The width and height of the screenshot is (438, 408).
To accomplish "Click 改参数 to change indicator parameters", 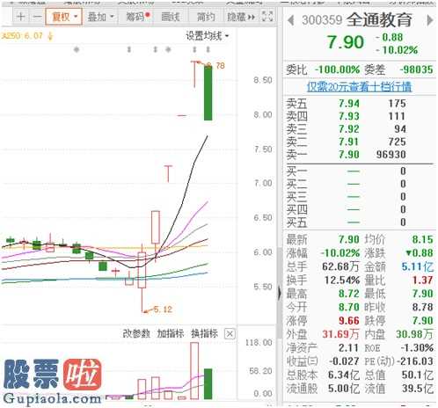I will 136,333.
